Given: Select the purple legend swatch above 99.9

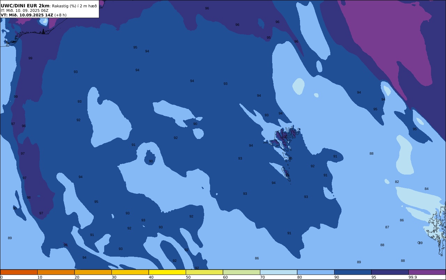Looking at the screenshot, I should [427, 272].
